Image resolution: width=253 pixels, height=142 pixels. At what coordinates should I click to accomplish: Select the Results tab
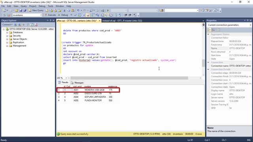(63, 82)
